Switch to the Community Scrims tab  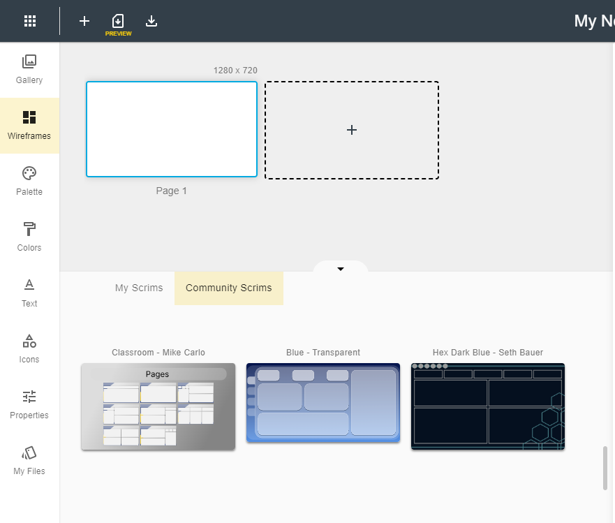tap(229, 288)
